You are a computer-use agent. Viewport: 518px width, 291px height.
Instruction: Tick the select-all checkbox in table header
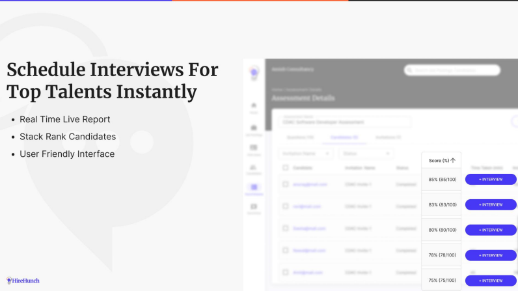(286, 168)
